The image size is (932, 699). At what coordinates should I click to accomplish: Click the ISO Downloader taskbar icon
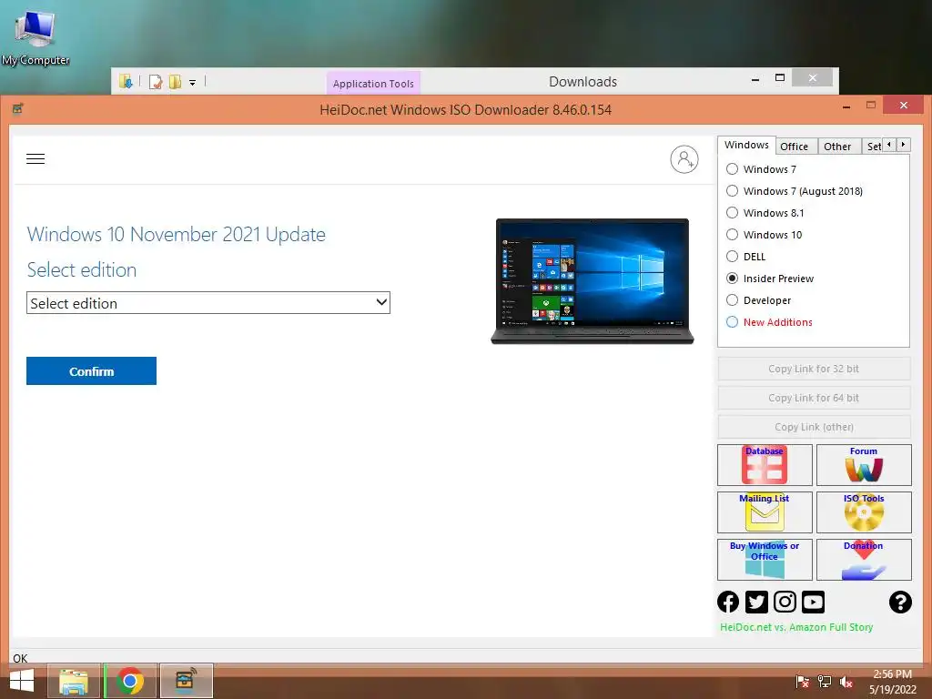[186, 681]
